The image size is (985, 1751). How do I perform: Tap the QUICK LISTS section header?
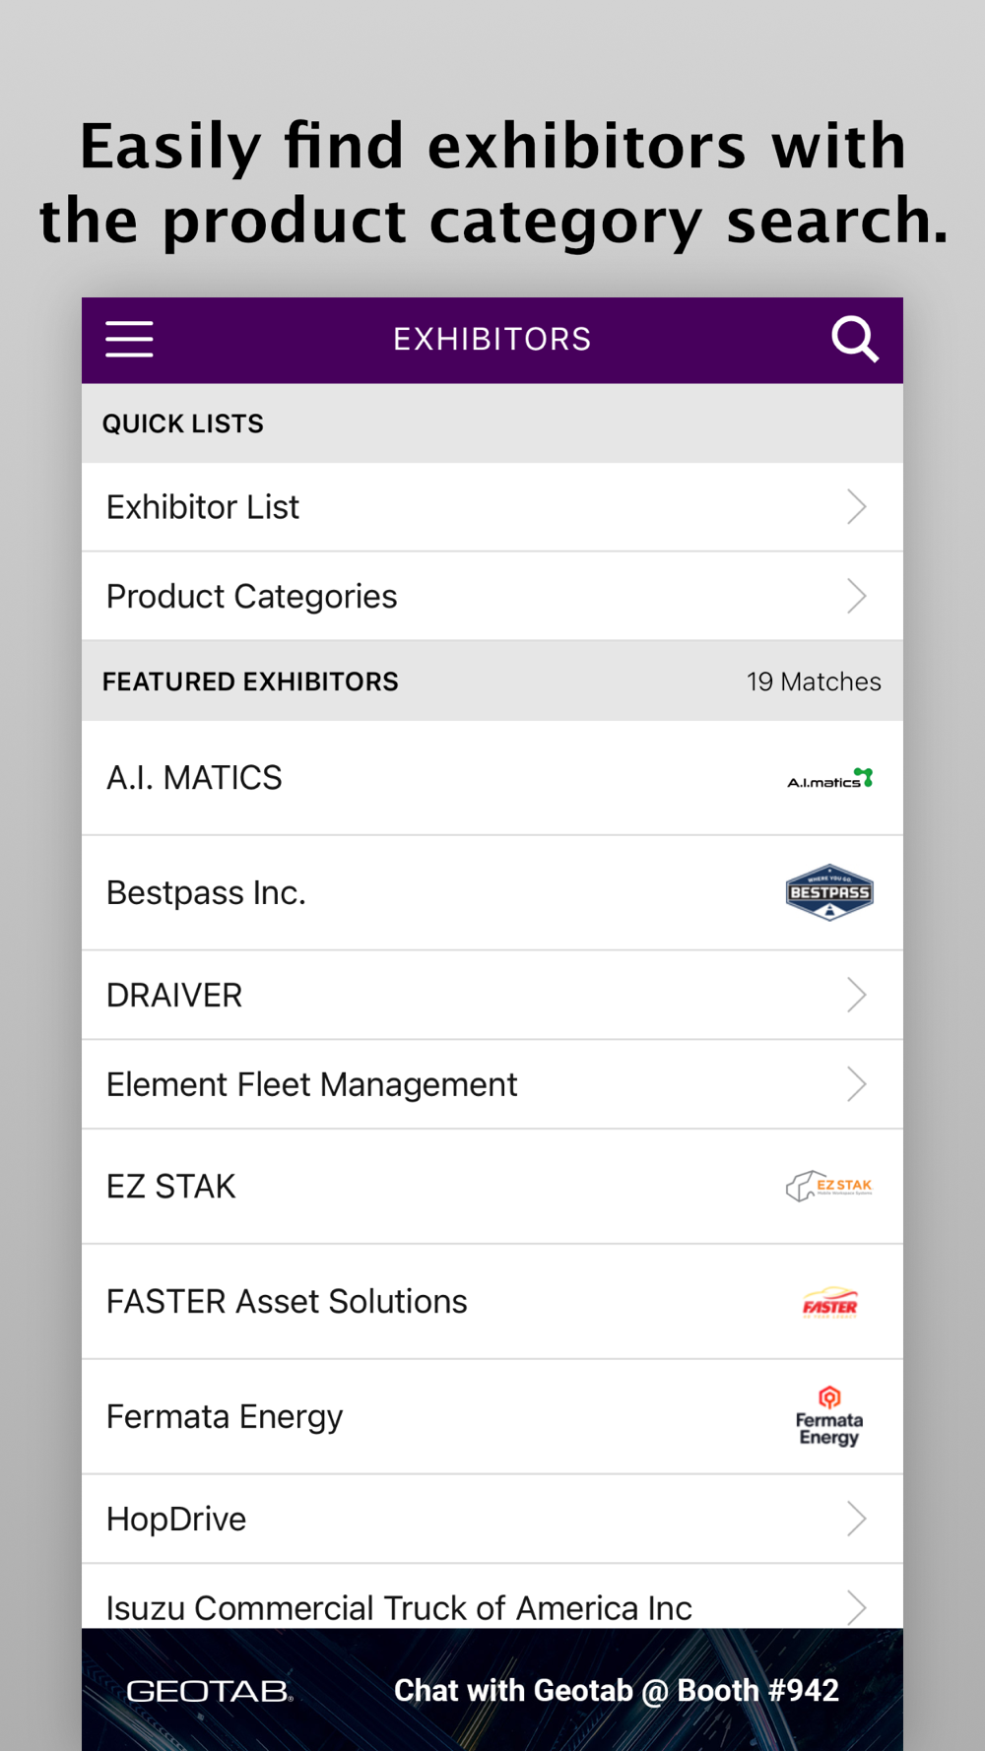[492, 423]
